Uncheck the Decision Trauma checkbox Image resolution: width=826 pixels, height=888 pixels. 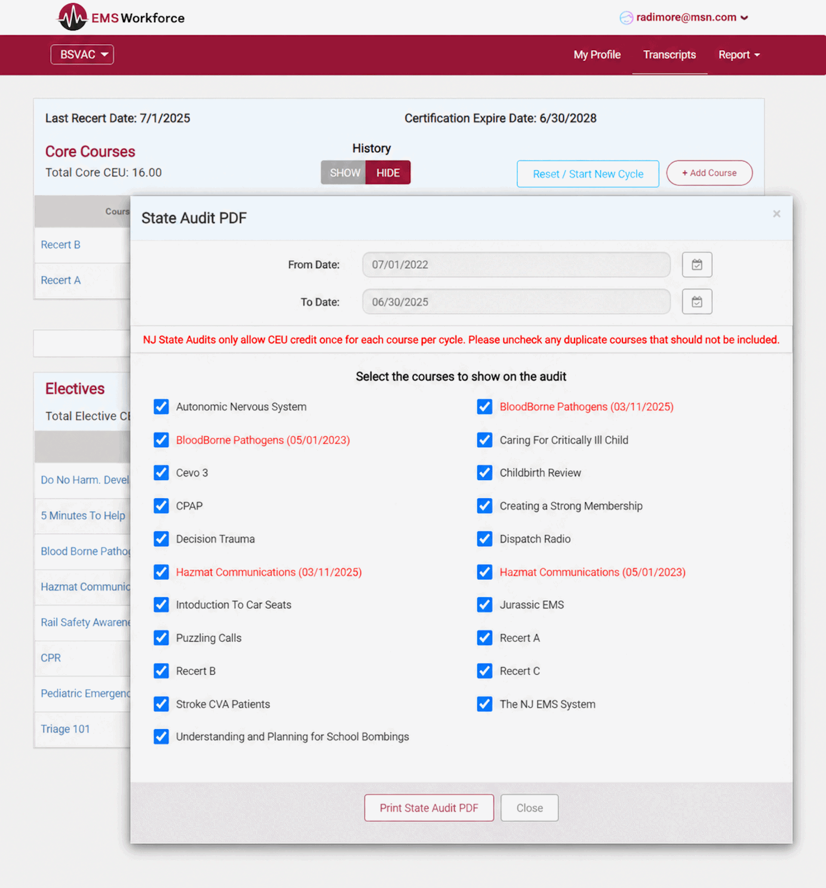(161, 539)
